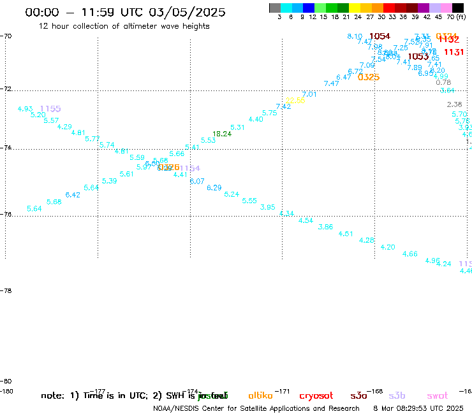The width and height of the screenshot is (472, 414).
Task: Click the gray 0.78 wave height reading
Action: 443,82
